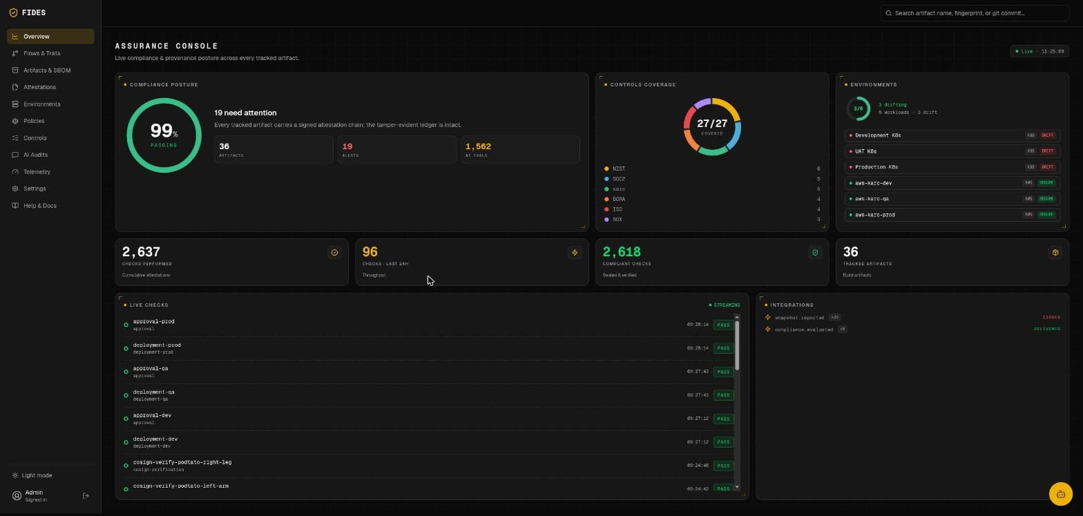Toggle Light mode
Image resolution: width=1083 pixels, height=516 pixels.
32,475
